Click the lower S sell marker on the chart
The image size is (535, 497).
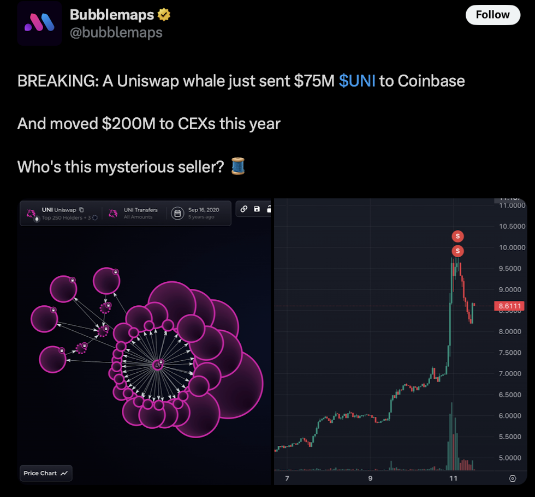click(x=457, y=251)
